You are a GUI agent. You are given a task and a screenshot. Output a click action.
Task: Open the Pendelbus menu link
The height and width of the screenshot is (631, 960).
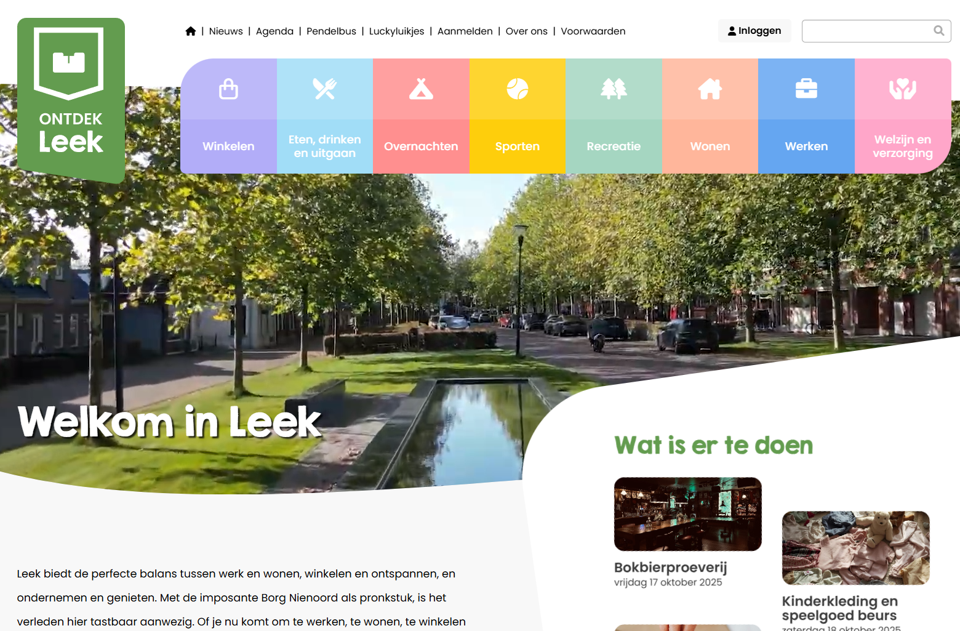[x=331, y=31]
